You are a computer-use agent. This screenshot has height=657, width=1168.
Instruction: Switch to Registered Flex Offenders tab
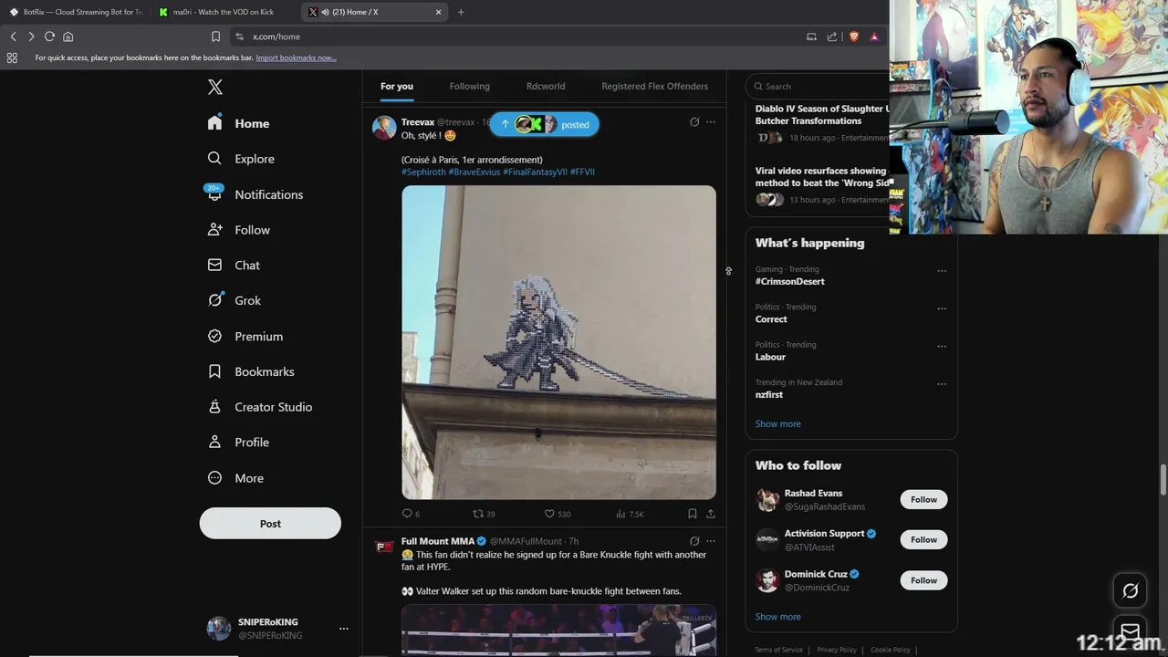tap(654, 86)
